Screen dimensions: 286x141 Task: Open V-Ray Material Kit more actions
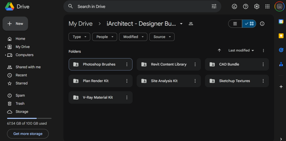[127, 98]
